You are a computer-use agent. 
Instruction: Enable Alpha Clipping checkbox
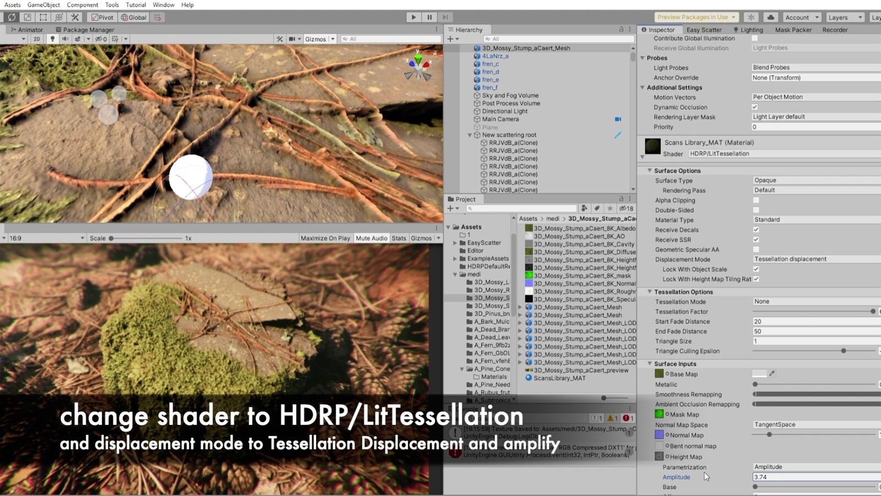(x=756, y=200)
